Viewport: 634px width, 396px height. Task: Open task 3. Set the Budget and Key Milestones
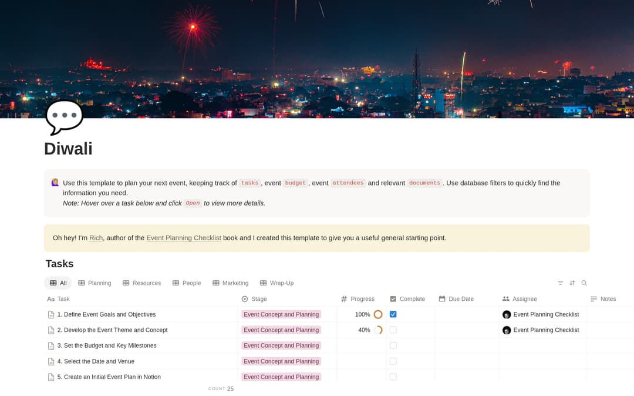click(107, 345)
